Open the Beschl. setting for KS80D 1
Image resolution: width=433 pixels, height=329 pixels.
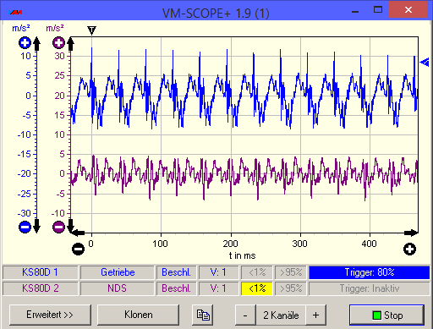(x=176, y=272)
